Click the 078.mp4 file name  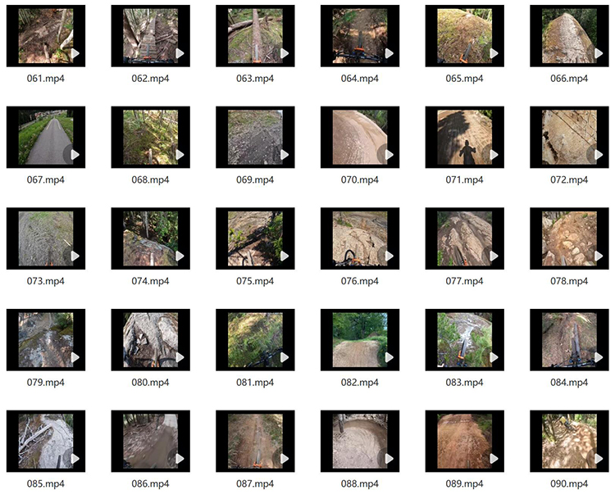pyautogui.click(x=570, y=281)
